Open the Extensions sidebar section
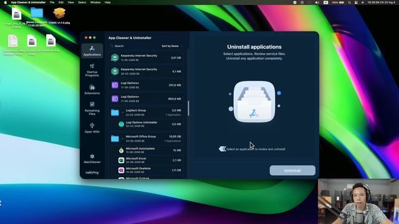The height and width of the screenshot is (224, 399). point(92,90)
